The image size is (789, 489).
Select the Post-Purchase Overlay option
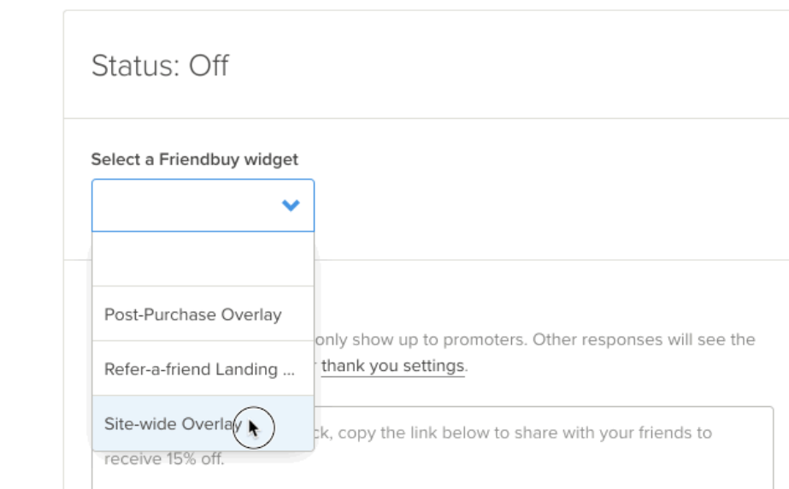click(x=193, y=315)
